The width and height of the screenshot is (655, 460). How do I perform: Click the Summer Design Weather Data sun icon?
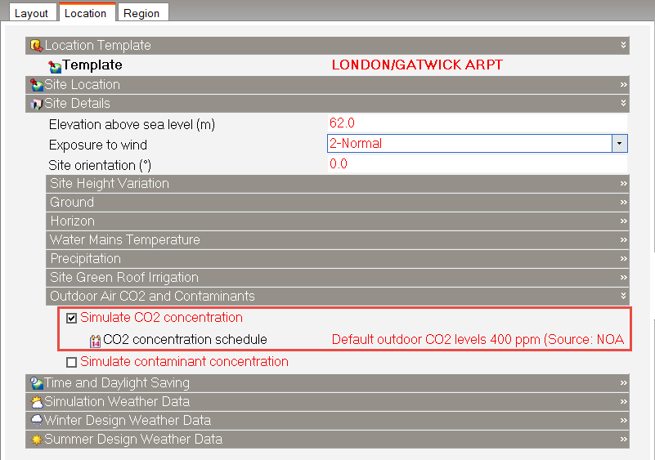(x=36, y=440)
